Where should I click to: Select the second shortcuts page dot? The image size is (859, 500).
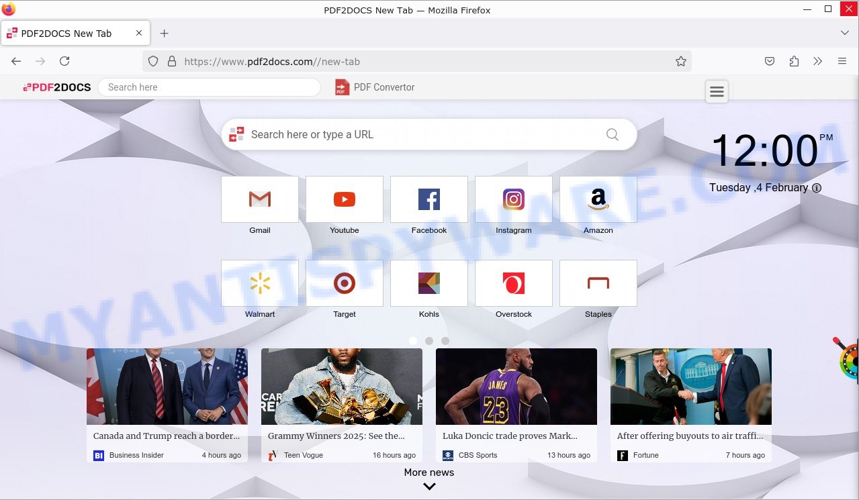click(x=429, y=341)
